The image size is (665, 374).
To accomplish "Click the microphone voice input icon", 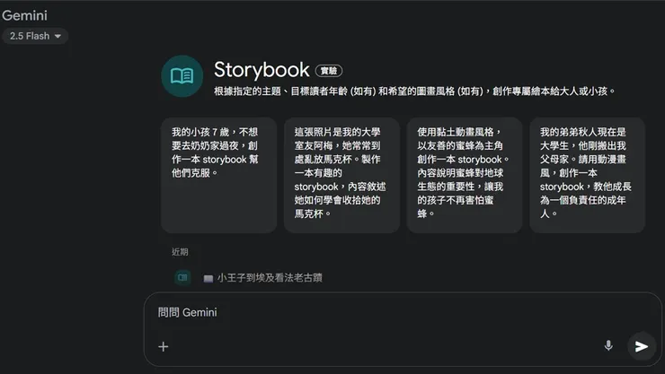I will click(608, 345).
